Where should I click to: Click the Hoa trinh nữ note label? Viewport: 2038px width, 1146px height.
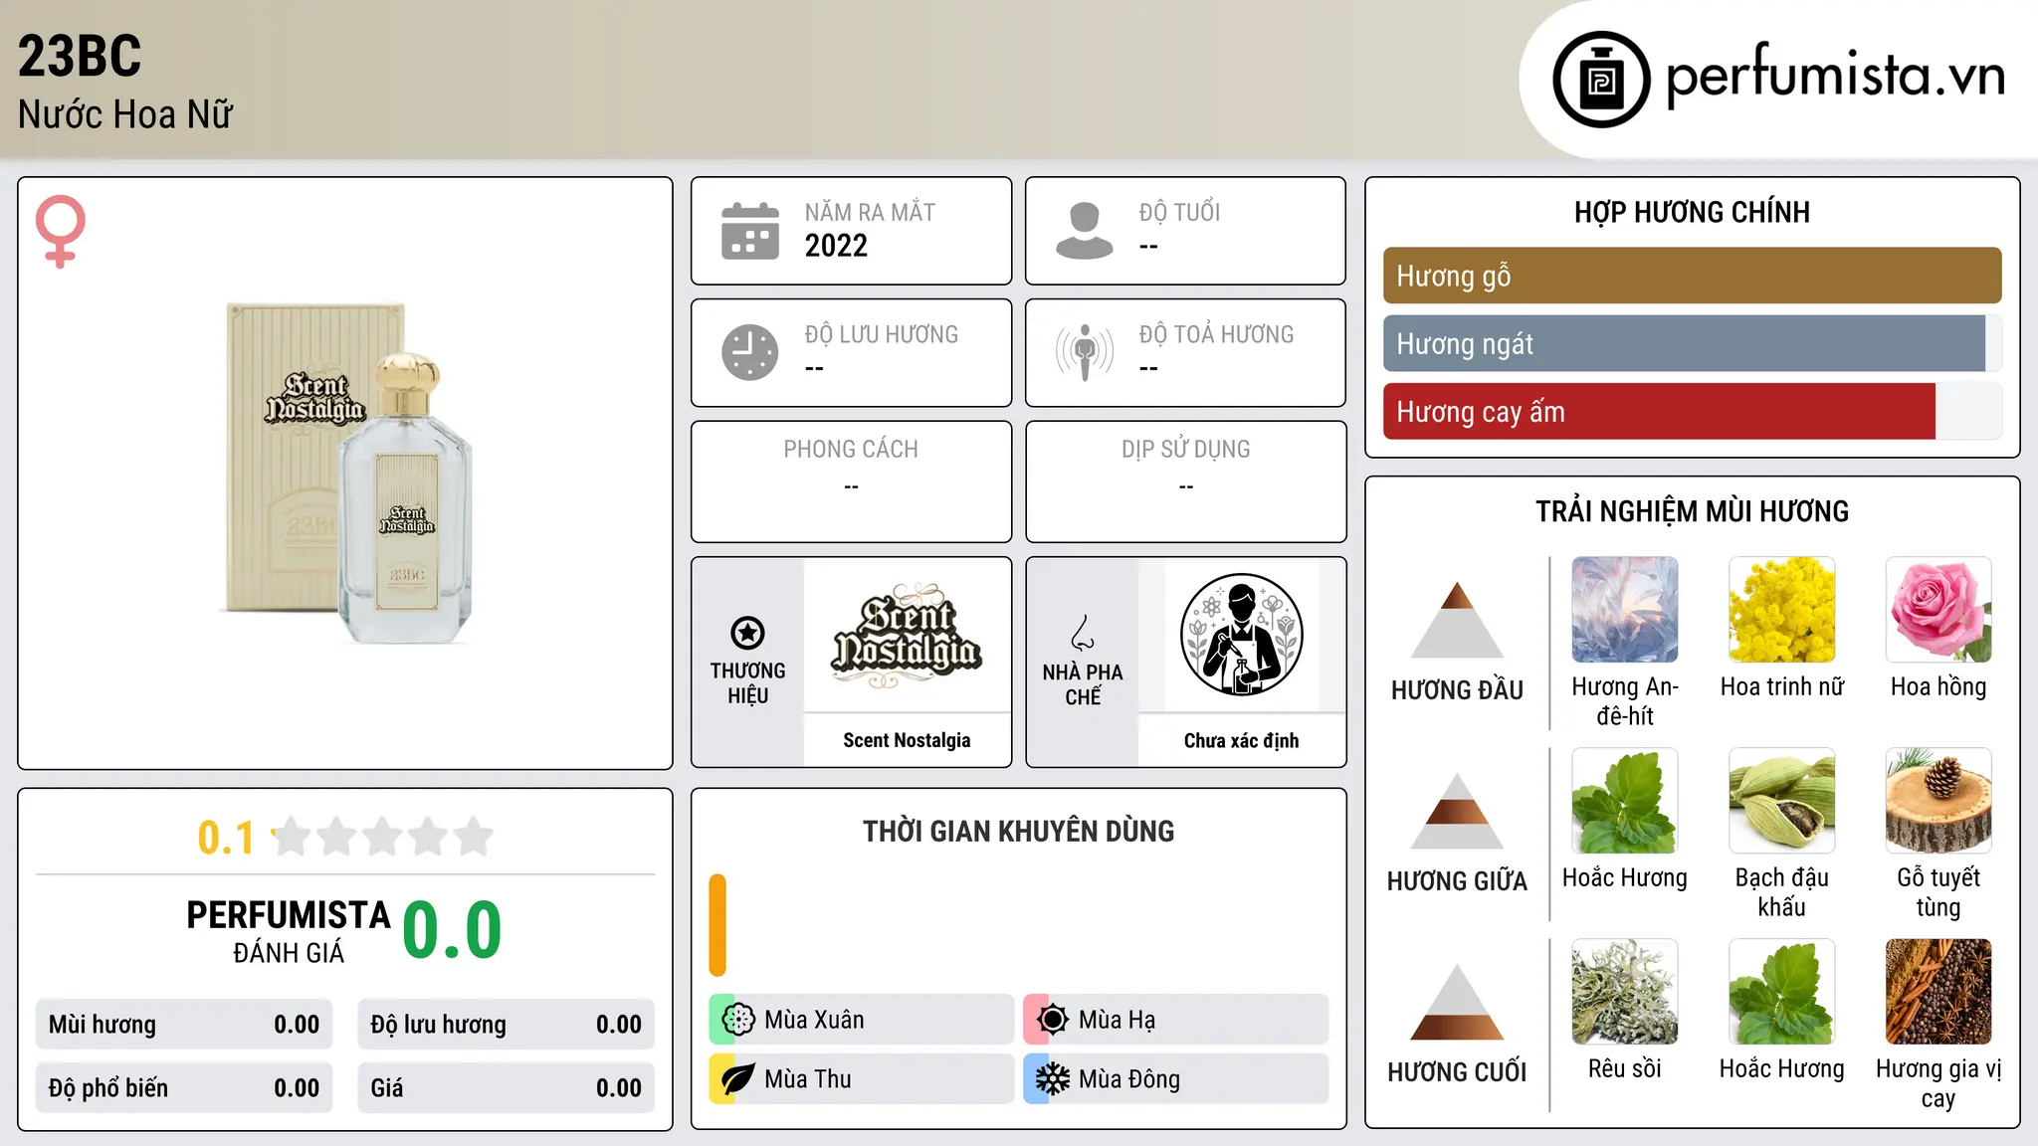click(x=1781, y=686)
